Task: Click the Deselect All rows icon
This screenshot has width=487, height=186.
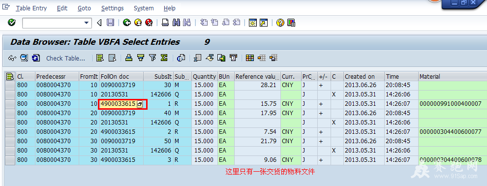Action: pos(112,58)
